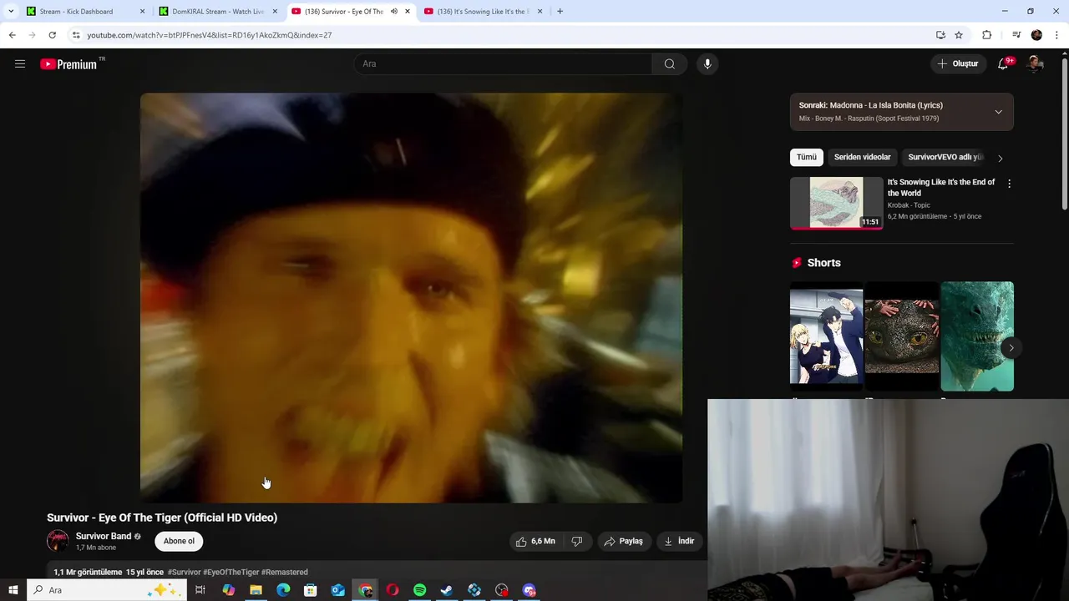Click the İndir download button
Screen dimensions: 1069x601
click(x=679, y=541)
